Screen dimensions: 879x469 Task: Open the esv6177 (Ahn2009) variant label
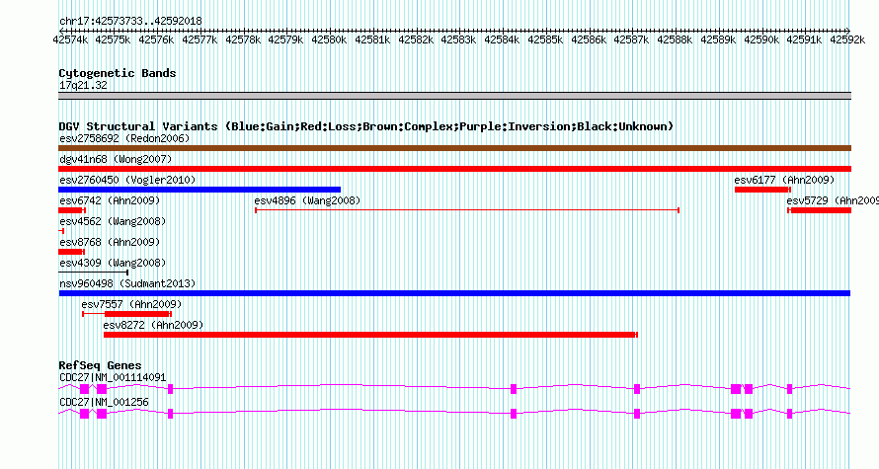tap(784, 180)
